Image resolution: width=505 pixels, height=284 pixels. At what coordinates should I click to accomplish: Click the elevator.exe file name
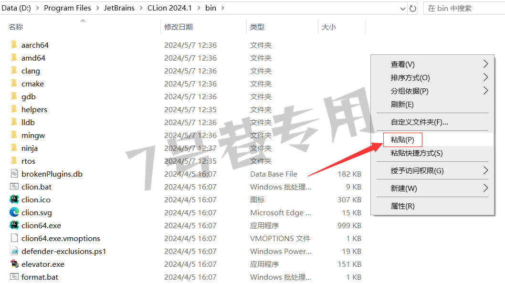click(x=43, y=264)
